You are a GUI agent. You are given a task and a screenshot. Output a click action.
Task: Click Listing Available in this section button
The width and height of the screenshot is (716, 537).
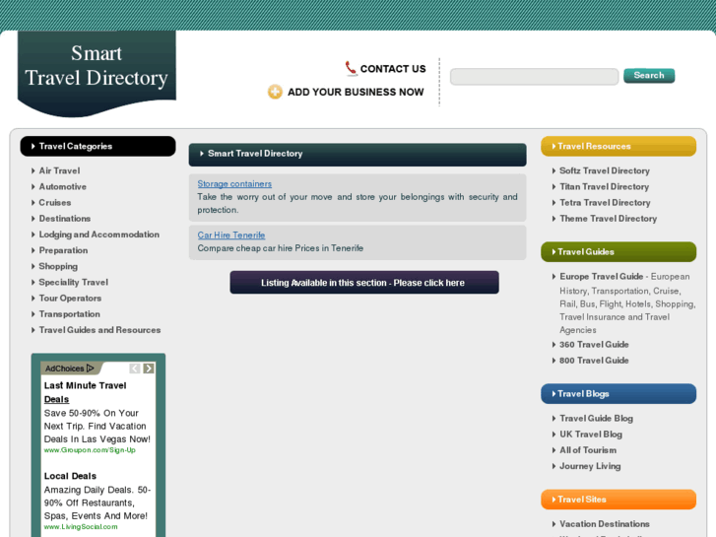click(x=364, y=283)
